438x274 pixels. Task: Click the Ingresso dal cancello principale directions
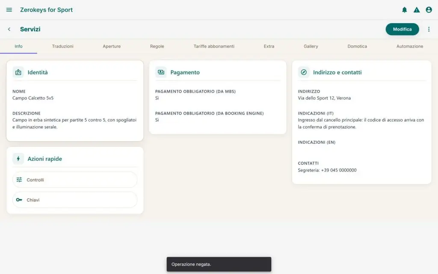click(x=361, y=123)
